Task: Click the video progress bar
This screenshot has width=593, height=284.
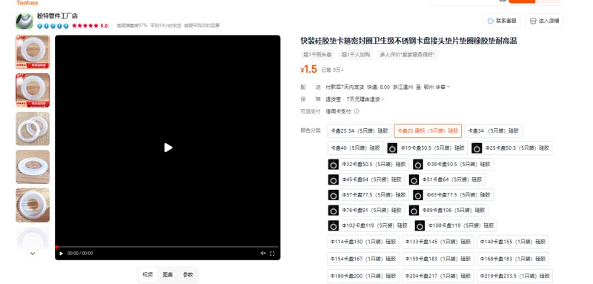Action: coord(168,247)
